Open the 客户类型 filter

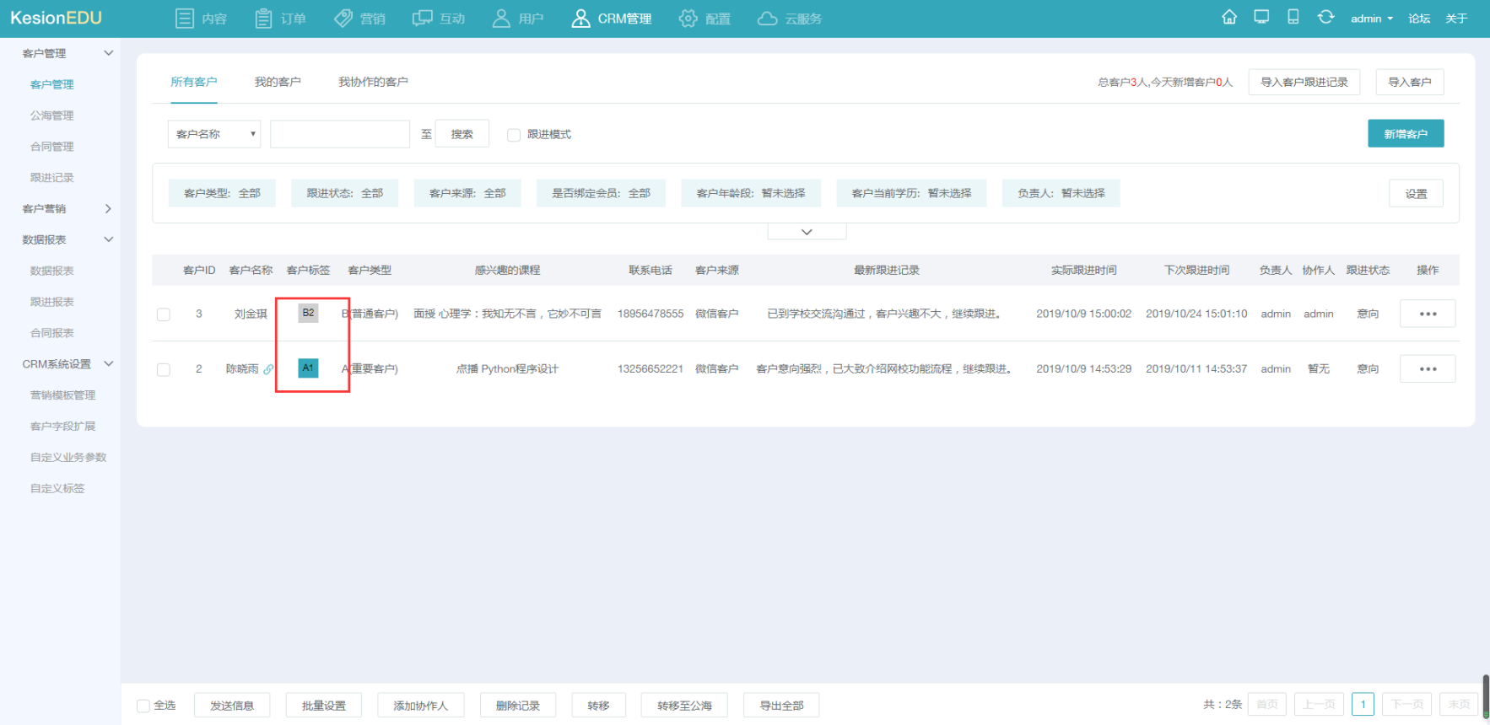(222, 193)
